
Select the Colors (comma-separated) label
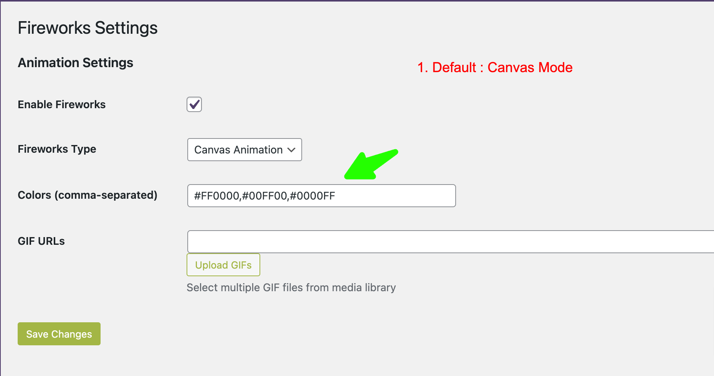88,195
